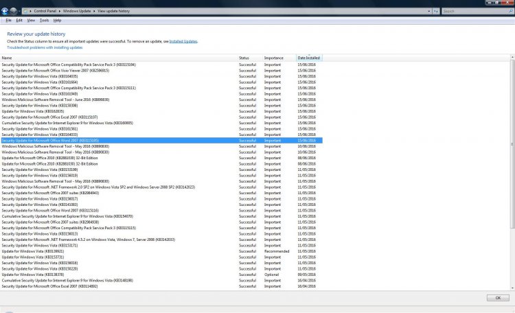This screenshot has width=515, height=313.
Task: Navigate to Control Panel in the breadcrumb
Action: pyautogui.click(x=45, y=11)
